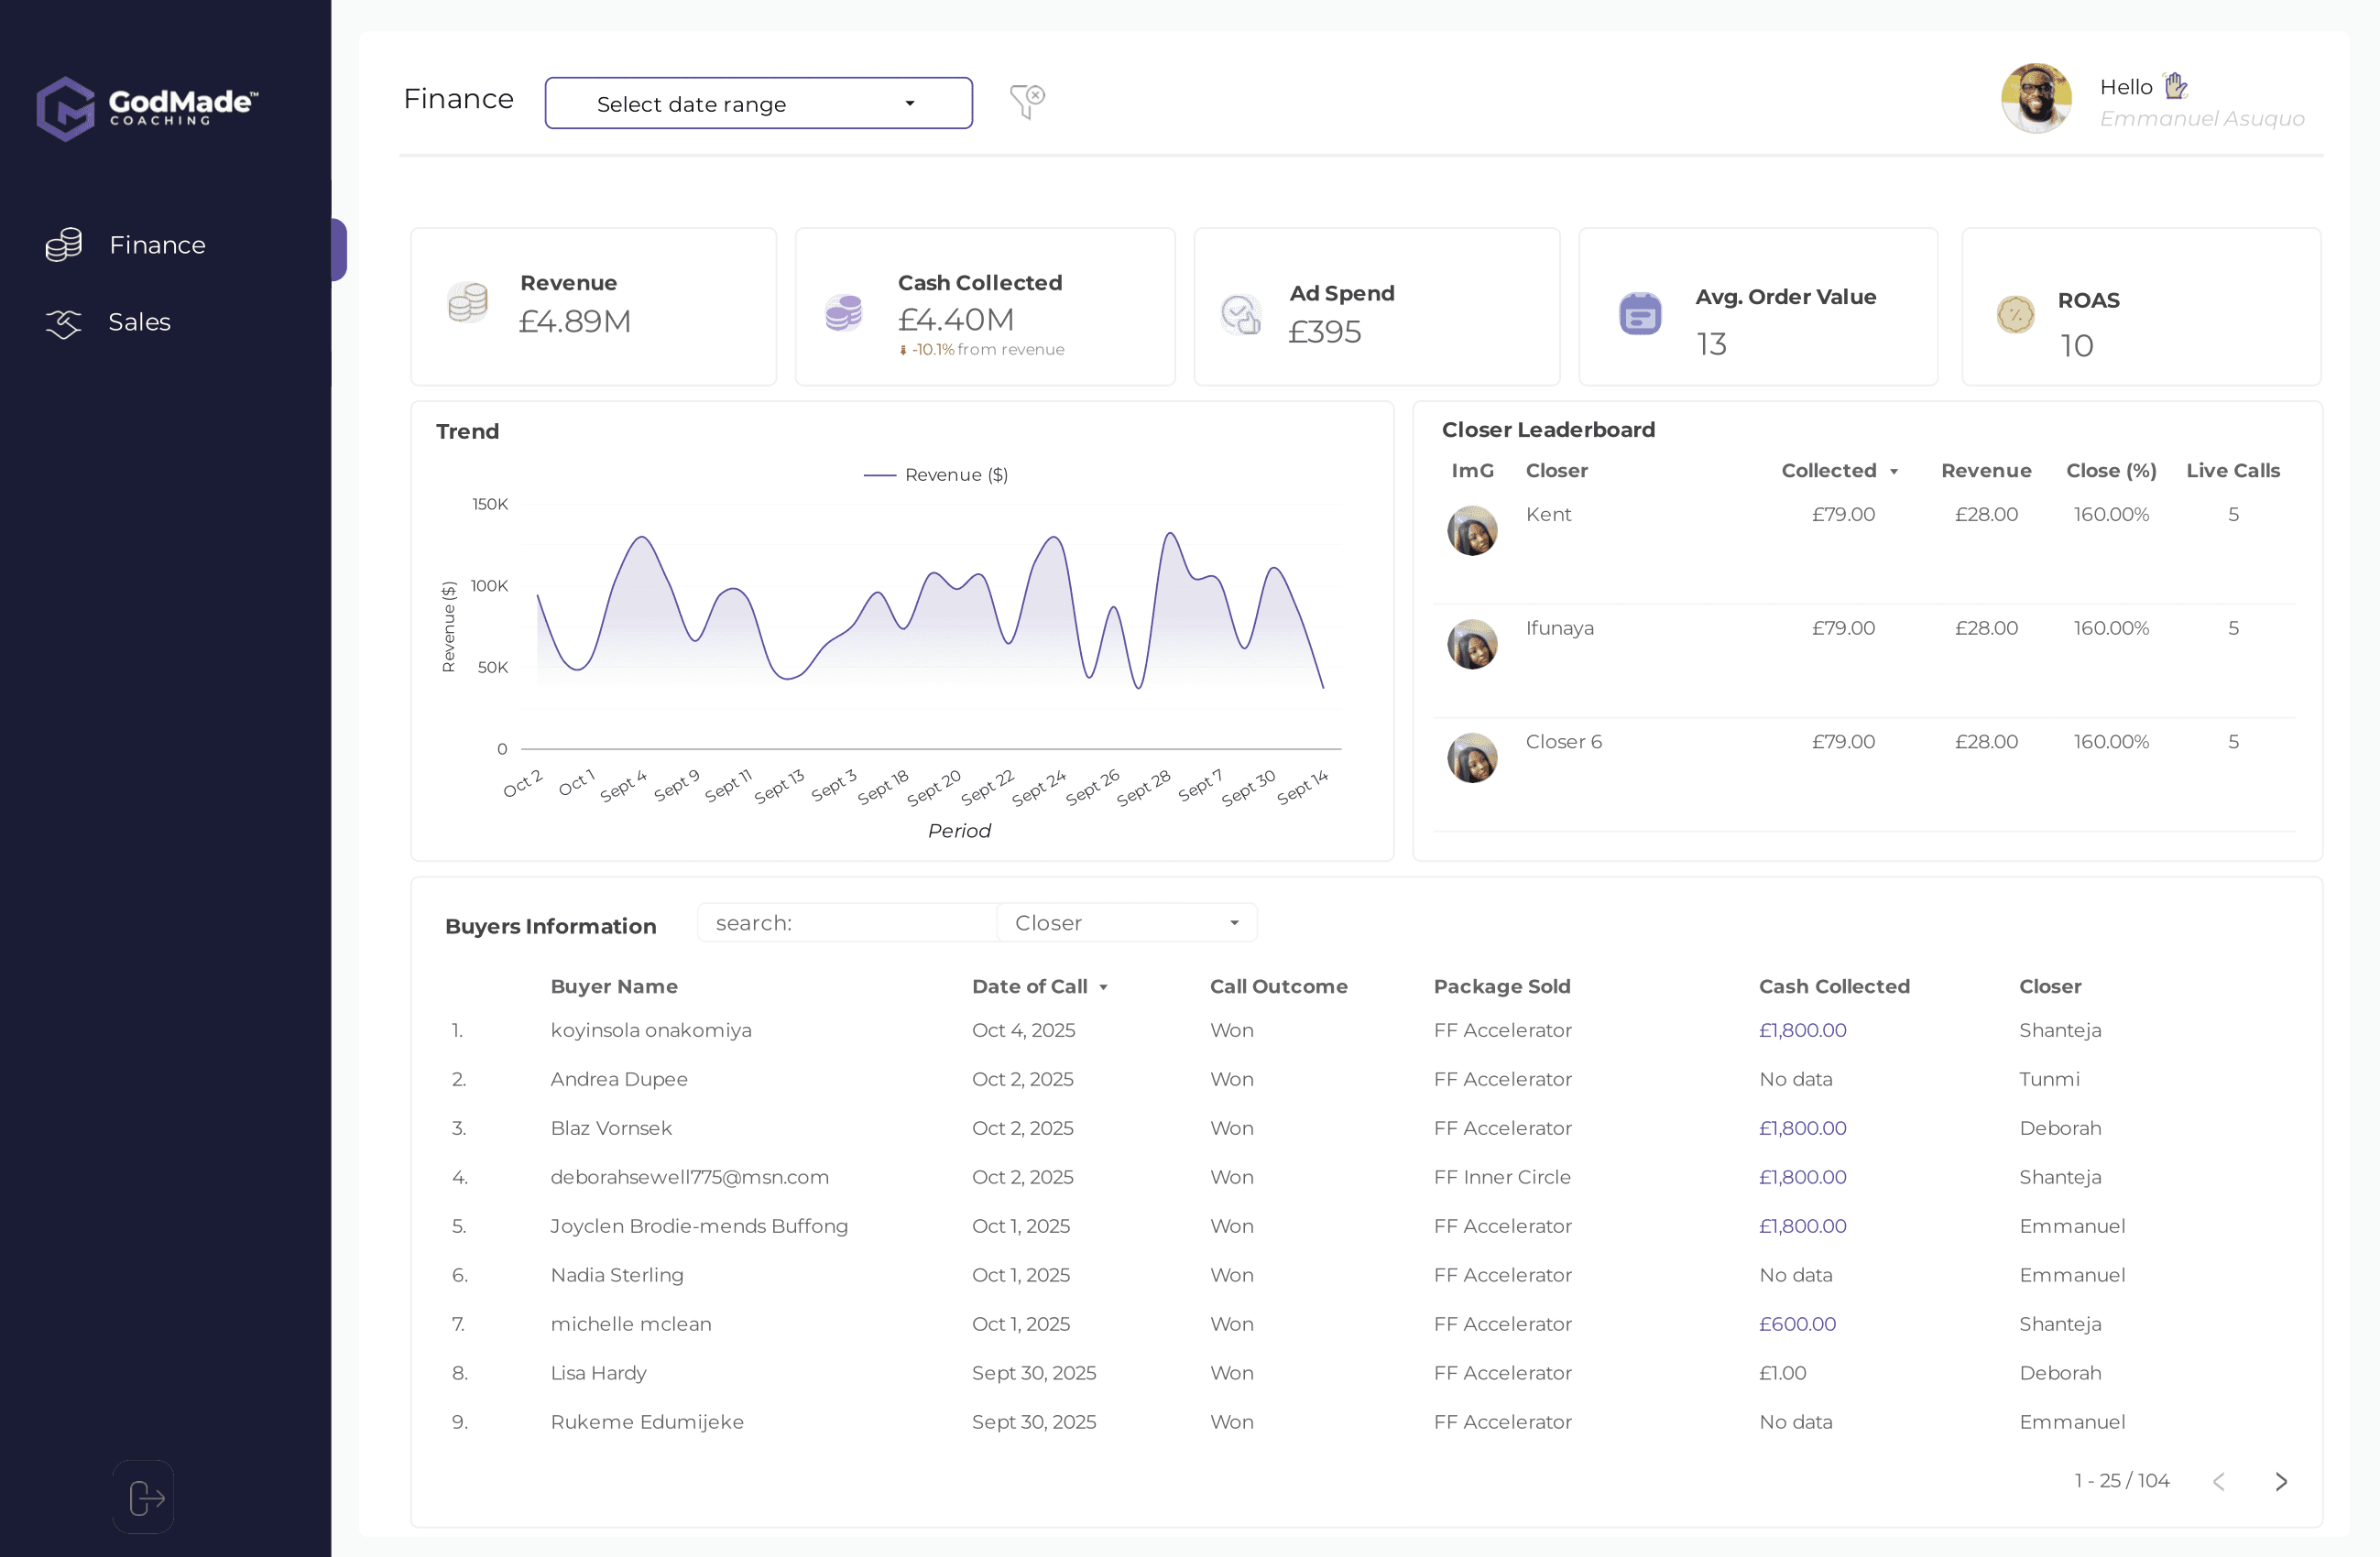Click the Ad Spend icon
Screen dimensions: 2380x1557
[x=1241, y=315]
